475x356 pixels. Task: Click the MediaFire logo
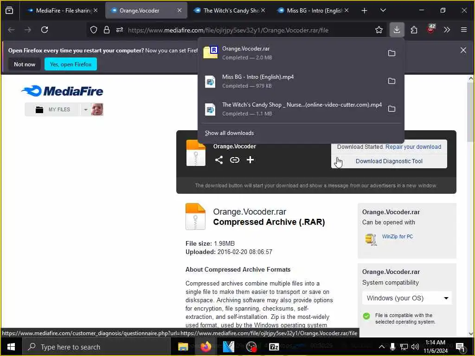click(63, 91)
